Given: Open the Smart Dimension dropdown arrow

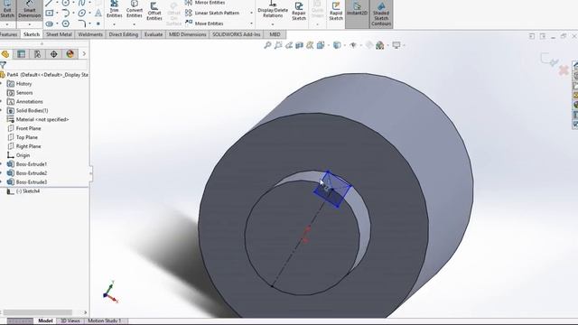Looking at the screenshot, I should tap(29, 24).
